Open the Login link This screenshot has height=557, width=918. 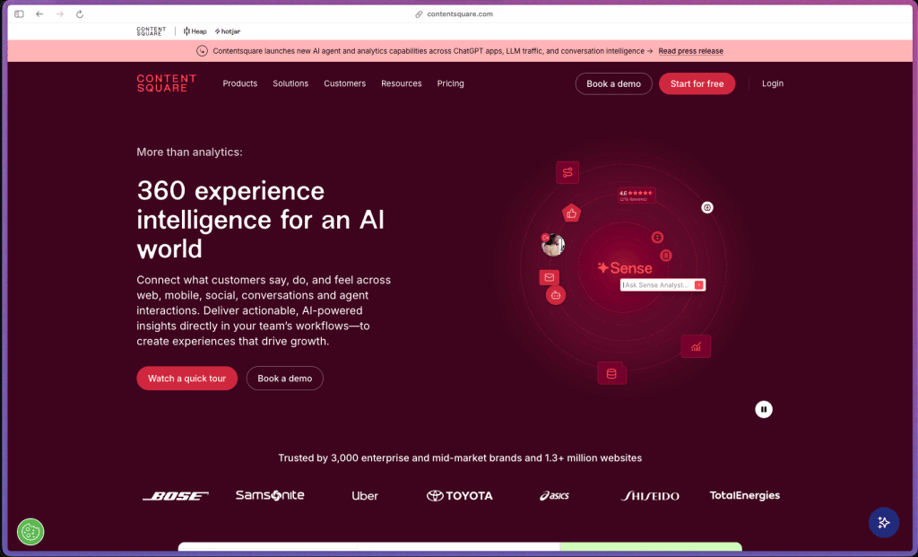[x=772, y=83]
